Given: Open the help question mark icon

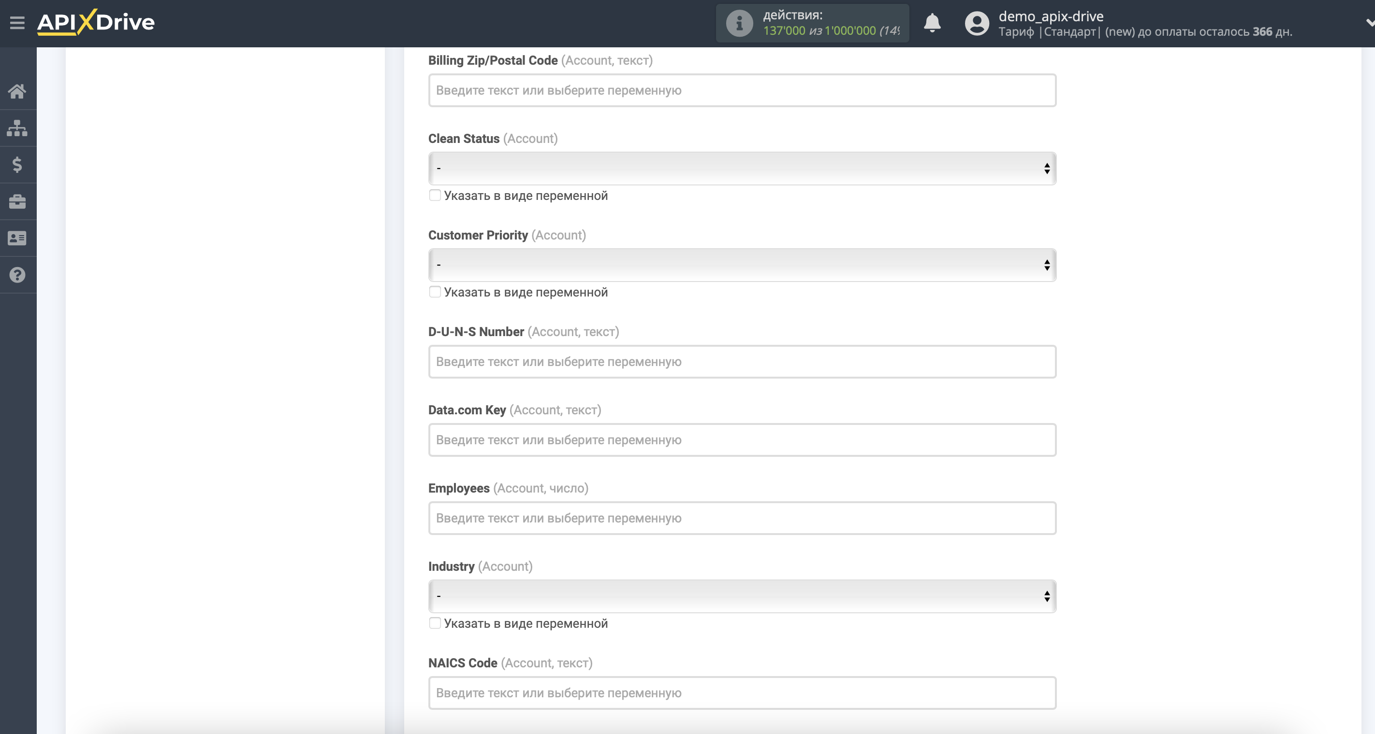Looking at the screenshot, I should point(17,275).
